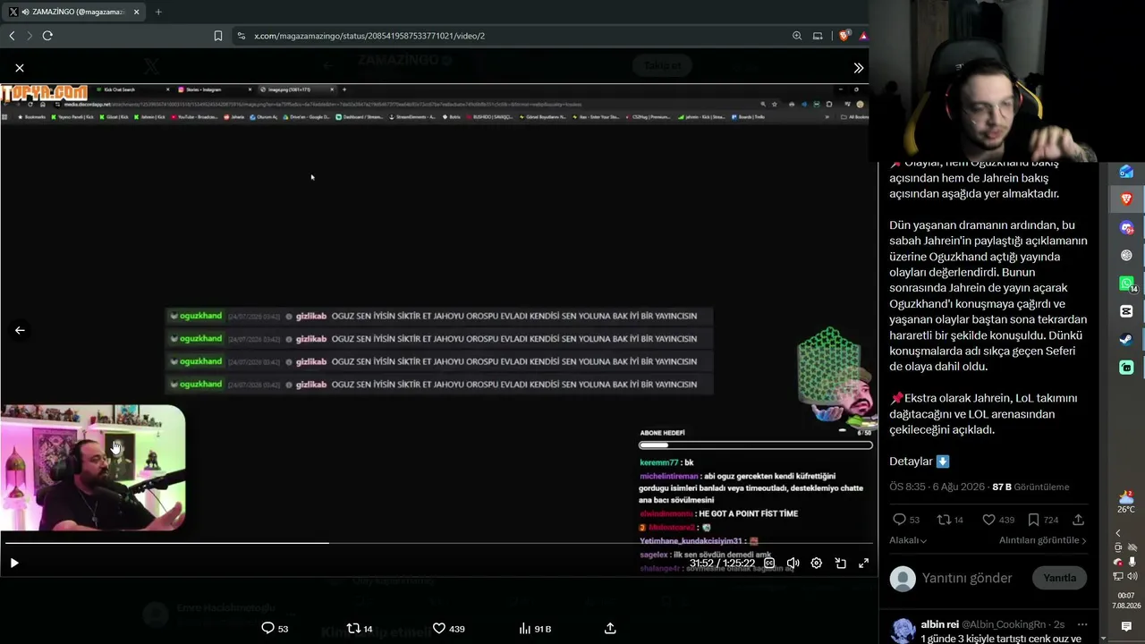Close the video lightbox with the X
This screenshot has height=644, width=1145.
(x=20, y=68)
